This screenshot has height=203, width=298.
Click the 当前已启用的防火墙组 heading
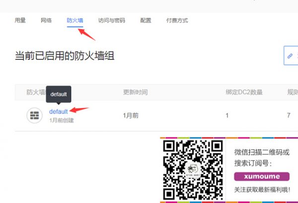(65, 56)
